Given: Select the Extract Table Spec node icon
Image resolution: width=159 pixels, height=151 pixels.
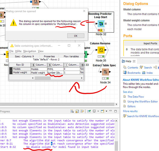Looking at the screenshot, I should pyautogui.click(x=105, y=72).
